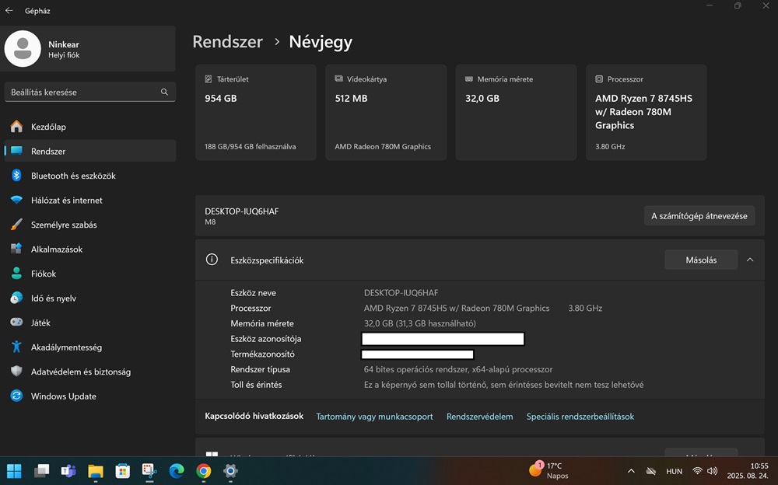Click the Windows Start button

coord(14,470)
